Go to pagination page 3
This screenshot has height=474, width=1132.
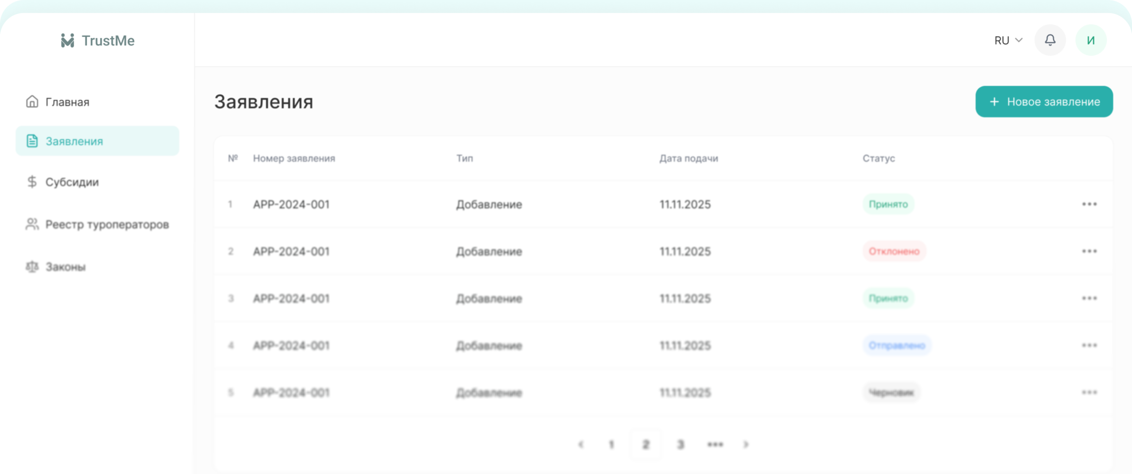(680, 444)
